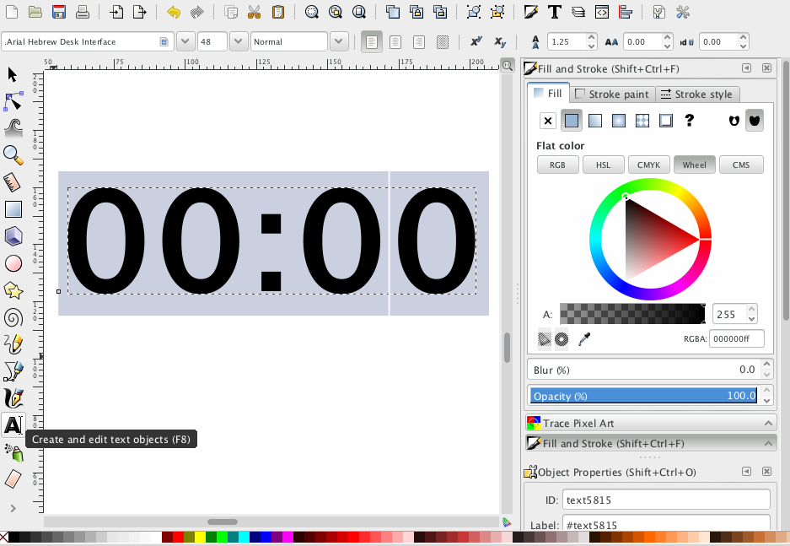Choose Flat color fill type
The height and width of the screenshot is (546, 790).
(572, 121)
